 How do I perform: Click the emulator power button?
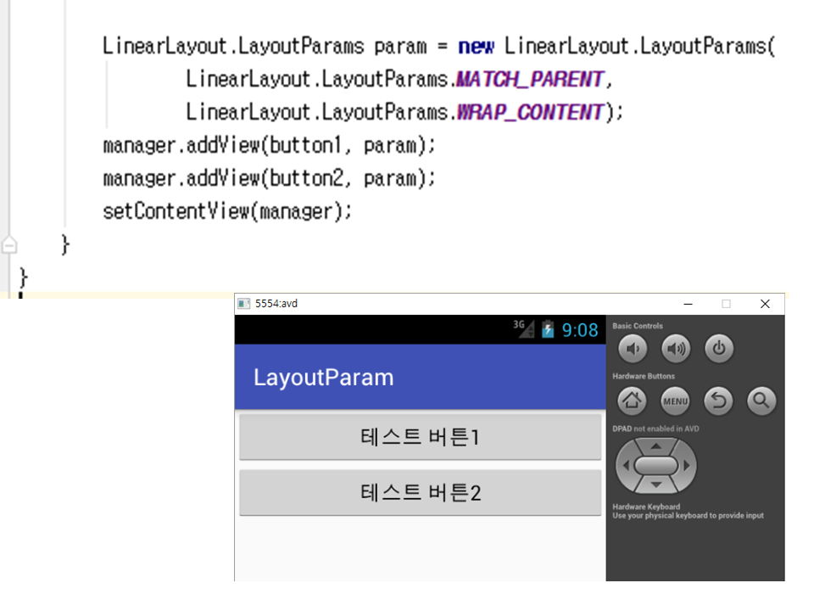tap(719, 349)
